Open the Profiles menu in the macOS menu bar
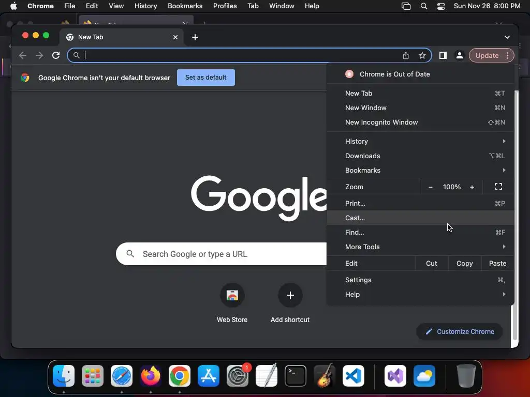The width and height of the screenshot is (530, 397). click(225, 6)
